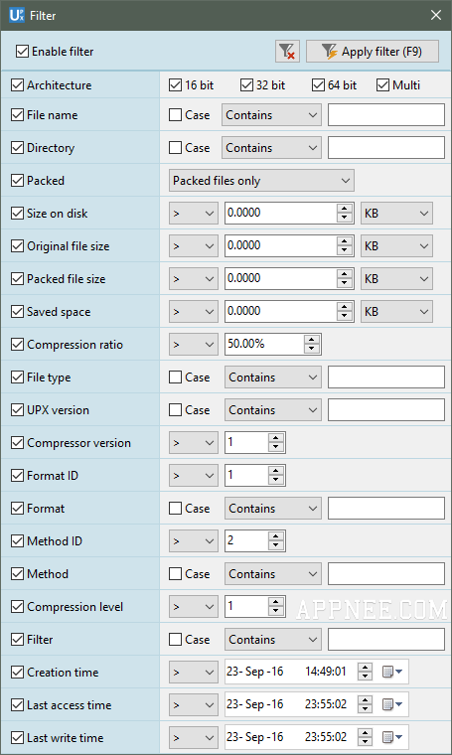Decrease Method ID using the down spinner arrow
This screenshot has width=452, height=755.
[x=276, y=545]
